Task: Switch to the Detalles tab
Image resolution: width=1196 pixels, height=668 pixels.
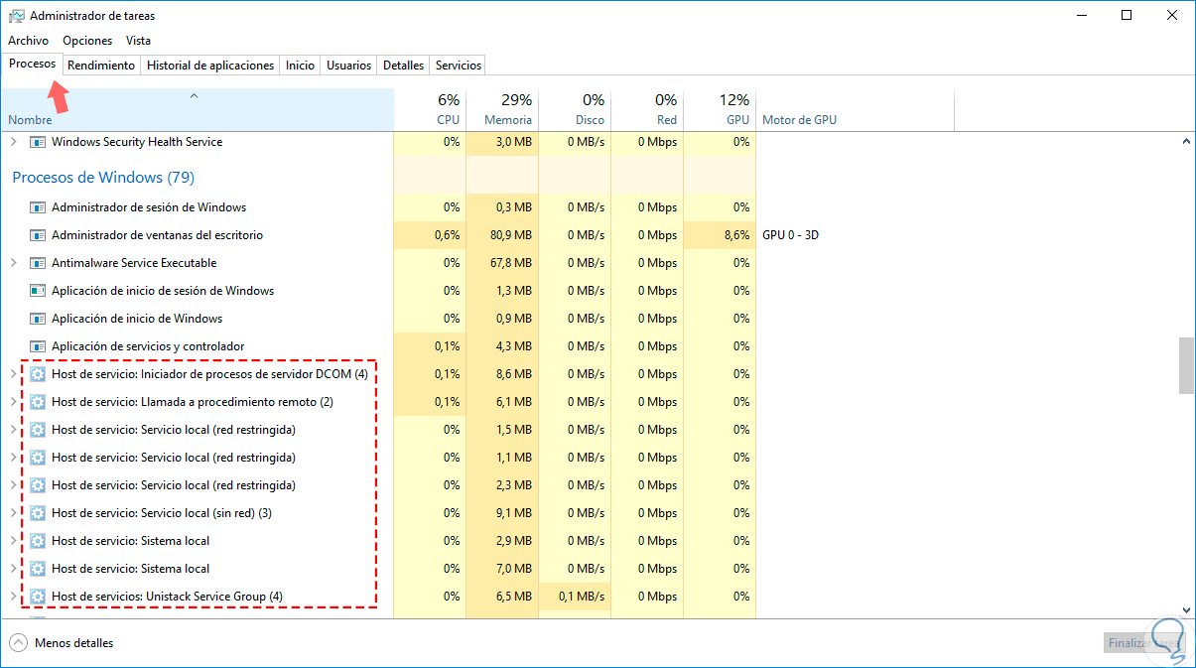Action: pos(404,66)
